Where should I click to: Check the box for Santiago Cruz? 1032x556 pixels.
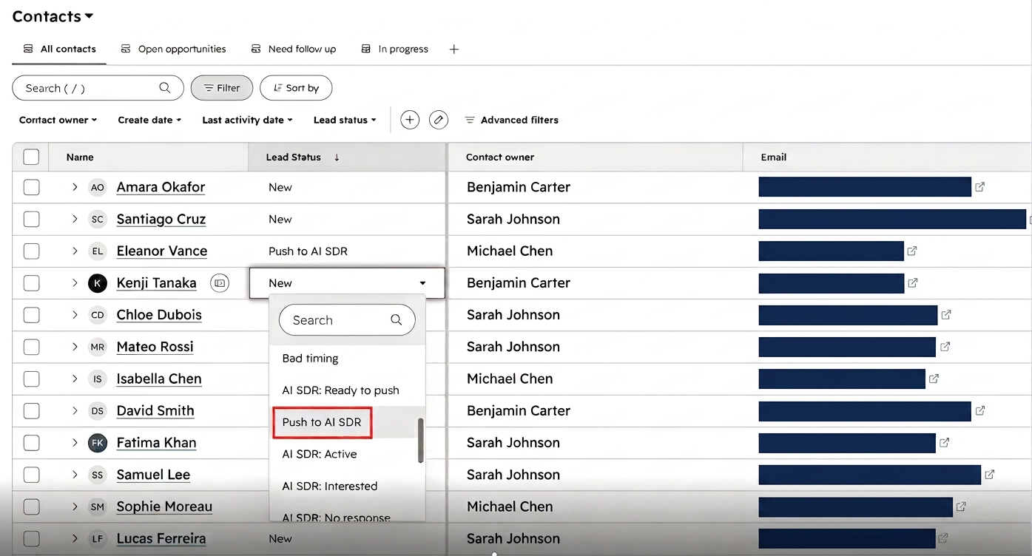point(31,220)
